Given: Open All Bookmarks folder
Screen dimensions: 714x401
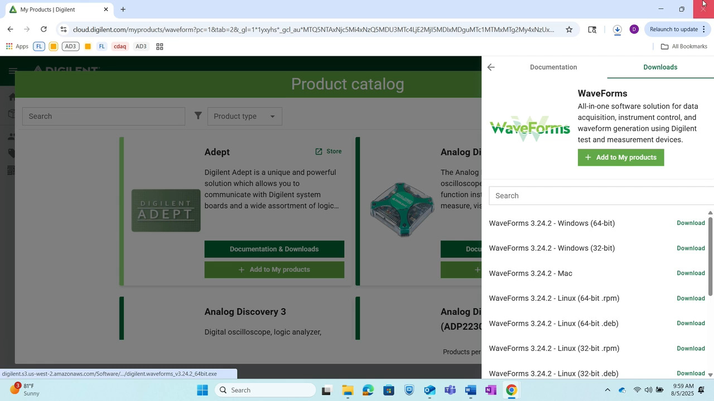Looking at the screenshot, I should pyautogui.click(x=684, y=46).
